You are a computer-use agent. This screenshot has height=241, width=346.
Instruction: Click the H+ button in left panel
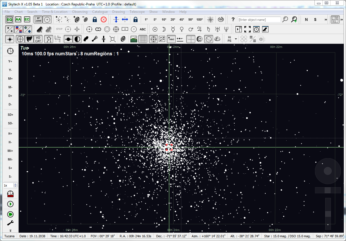[10, 134]
